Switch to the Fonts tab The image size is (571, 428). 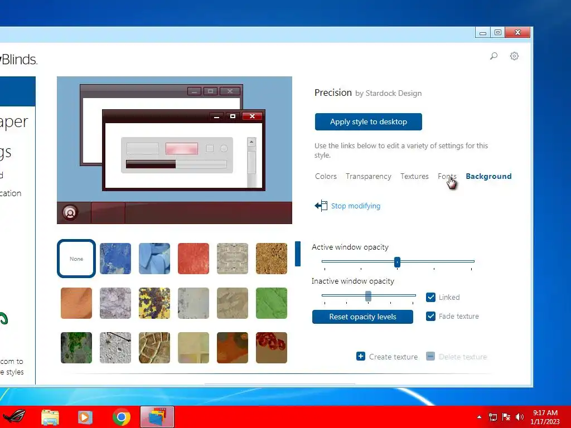click(x=447, y=177)
